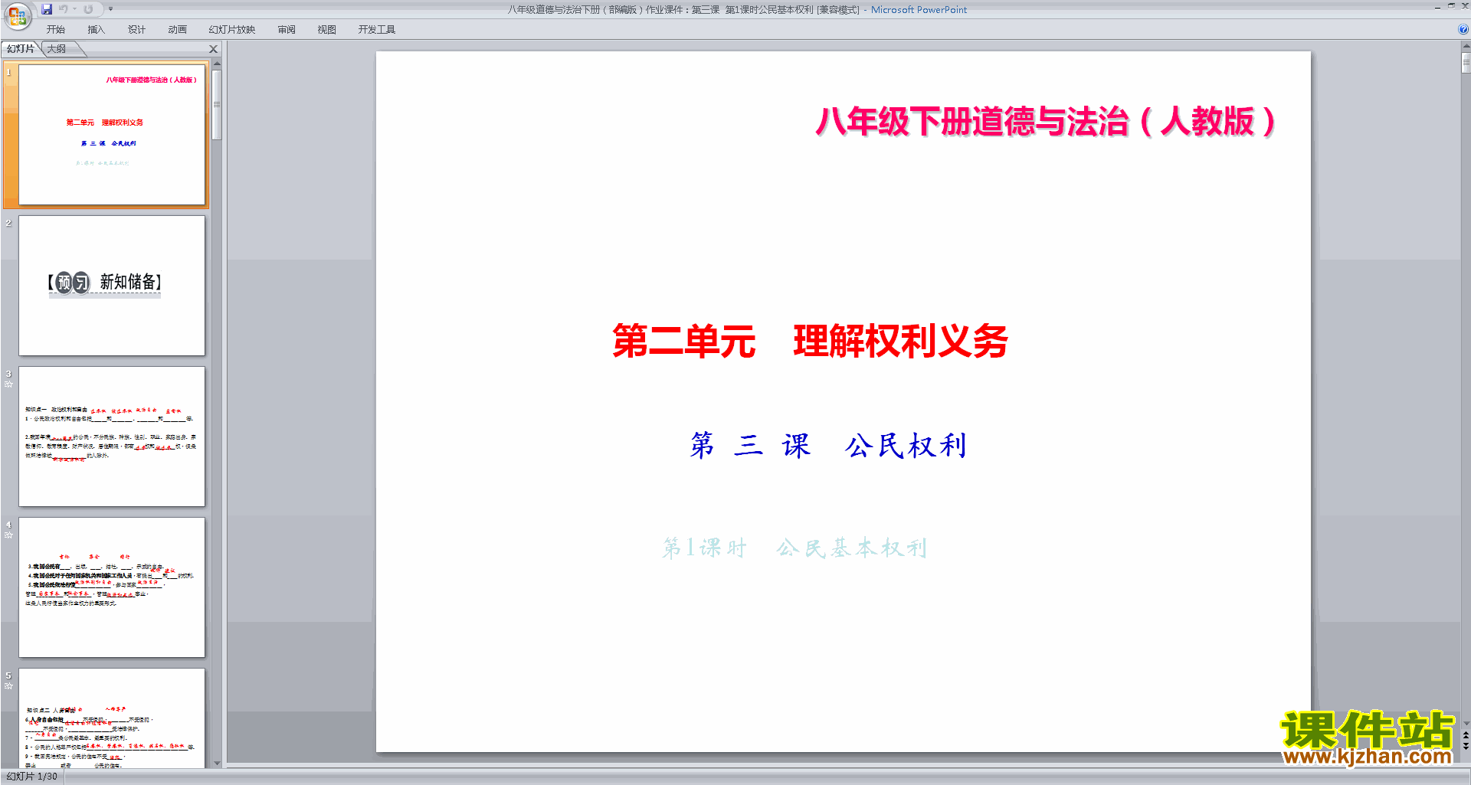Open the 审阅 ribbon tab
The height and width of the screenshot is (785, 1471).
287,29
